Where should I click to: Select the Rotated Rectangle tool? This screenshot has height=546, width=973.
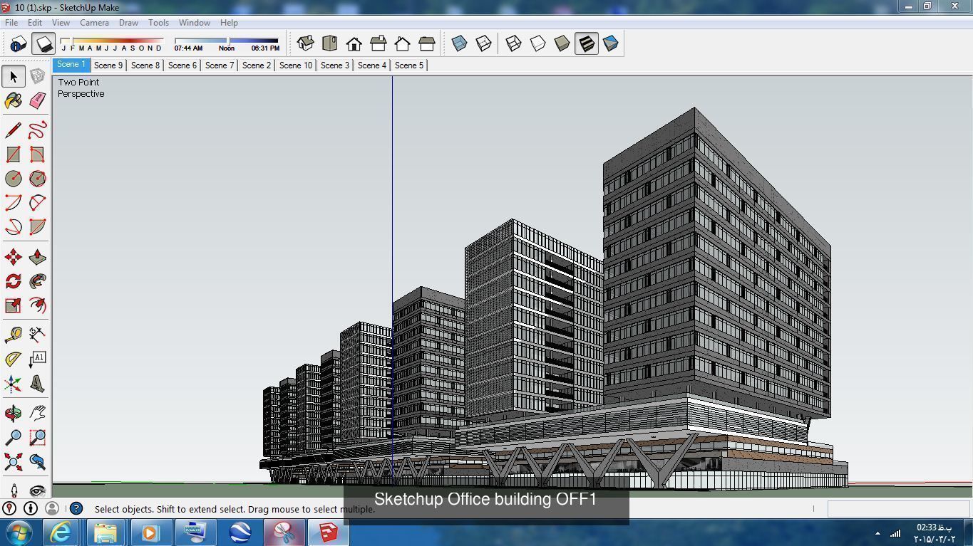point(37,154)
